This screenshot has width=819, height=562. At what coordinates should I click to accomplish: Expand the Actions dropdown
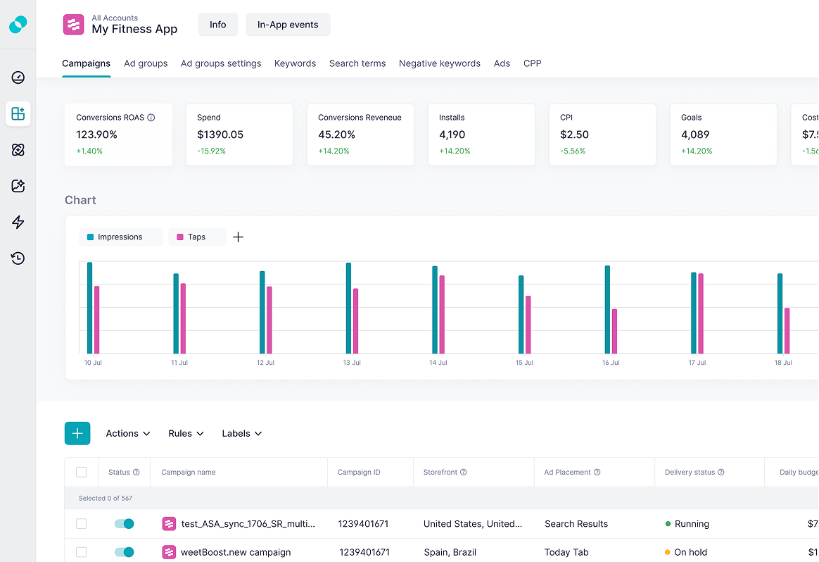tap(128, 434)
